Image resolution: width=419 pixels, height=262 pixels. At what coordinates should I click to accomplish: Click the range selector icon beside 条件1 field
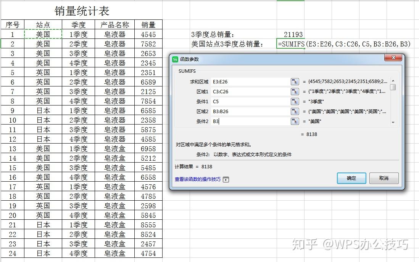295,101
